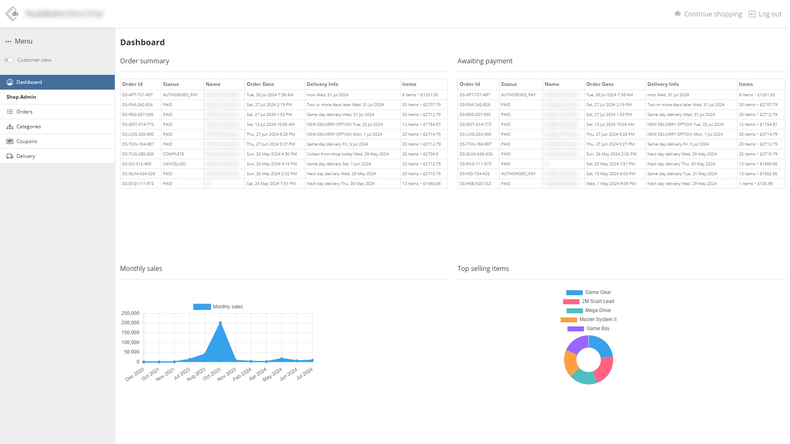Viewport: 790px width, 444px height.
Task: Click the Continue shopping link
Action: pyautogui.click(x=708, y=14)
